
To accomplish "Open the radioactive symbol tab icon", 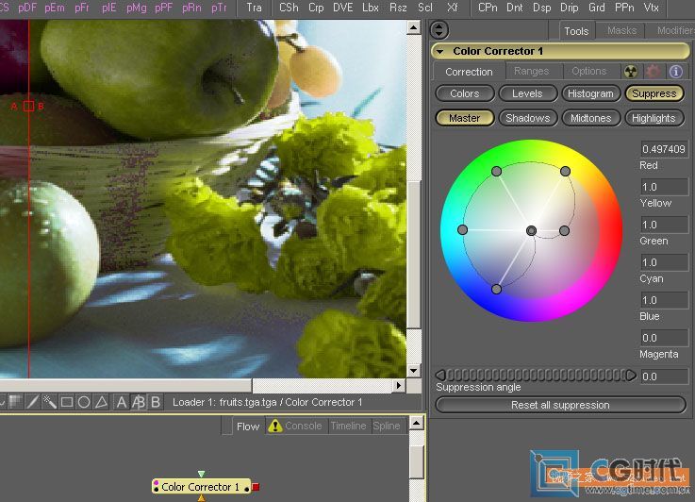I will click(x=631, y=72).
